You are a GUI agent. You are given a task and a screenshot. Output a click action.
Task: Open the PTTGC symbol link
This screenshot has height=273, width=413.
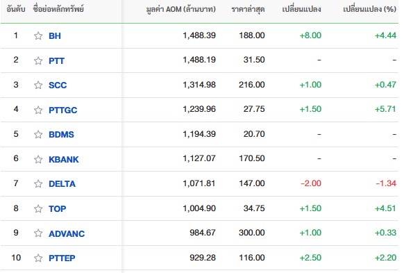(x=63, y=110)
